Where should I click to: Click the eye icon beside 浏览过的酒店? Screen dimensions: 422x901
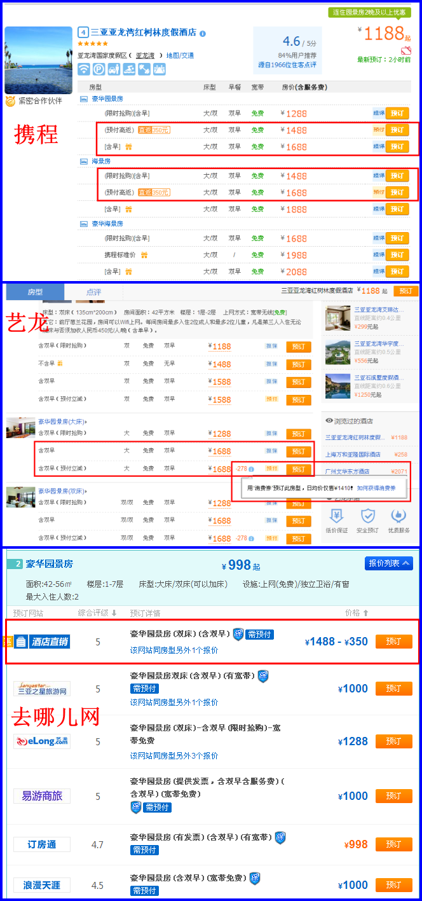pyautogui.click(x=329, y=421)
